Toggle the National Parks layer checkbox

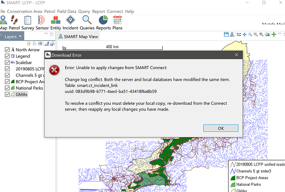click(x=7, y=88)
